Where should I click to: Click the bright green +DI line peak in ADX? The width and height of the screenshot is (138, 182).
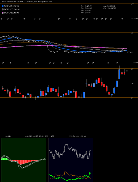click(x=90, y=173)
